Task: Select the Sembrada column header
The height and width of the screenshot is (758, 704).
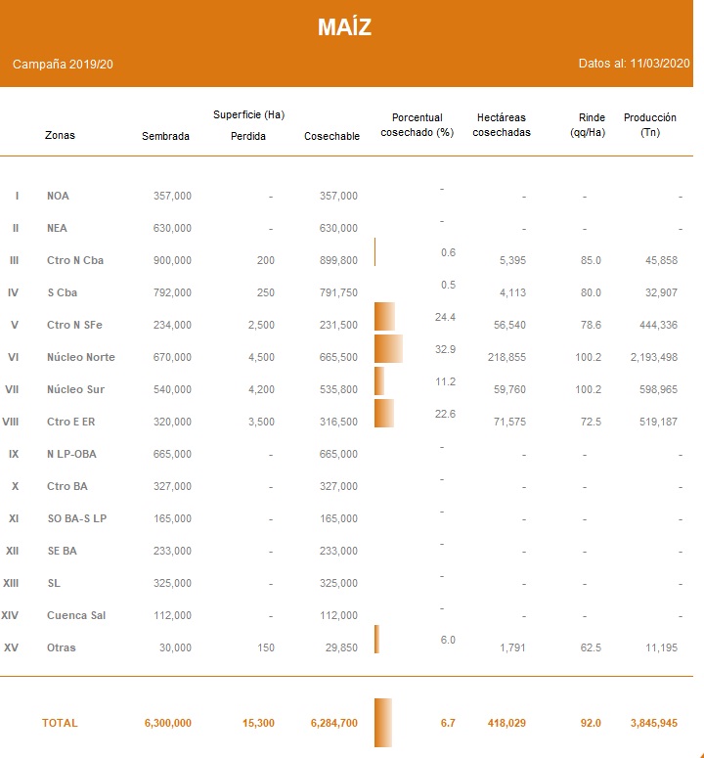Action: pos(165,136)
